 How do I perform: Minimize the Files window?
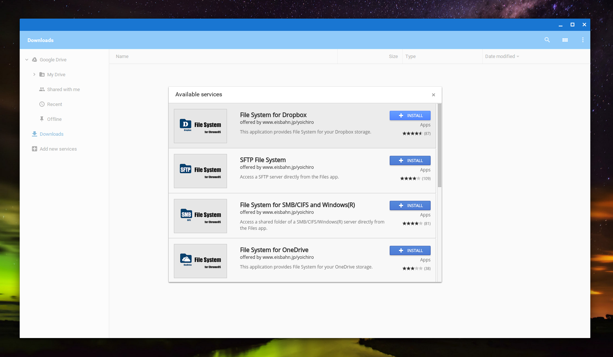pos(560,25)
